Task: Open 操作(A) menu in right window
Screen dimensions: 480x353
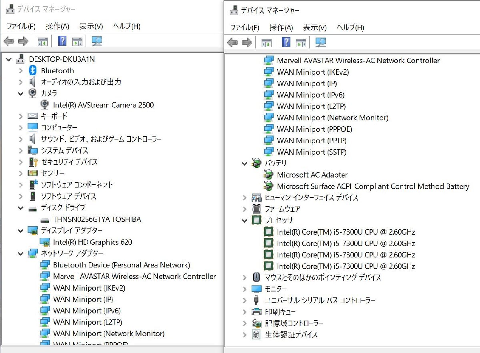Action: tap(281, 28)
